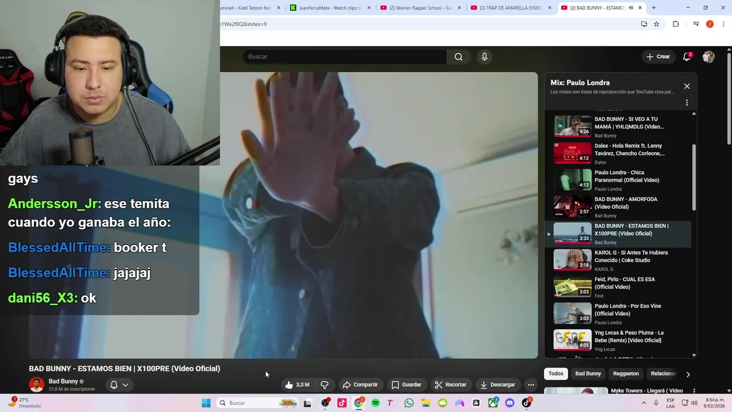Open Google Chrome from the taskbar
The height and width of the screenshot is (412, 732).
point(359,403)
